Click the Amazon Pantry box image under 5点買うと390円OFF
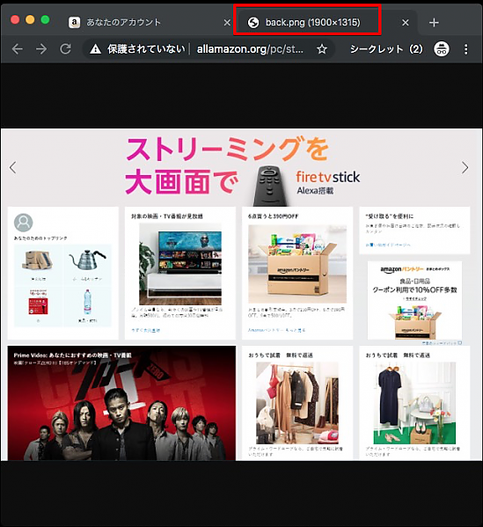 (x=297, y=264)
